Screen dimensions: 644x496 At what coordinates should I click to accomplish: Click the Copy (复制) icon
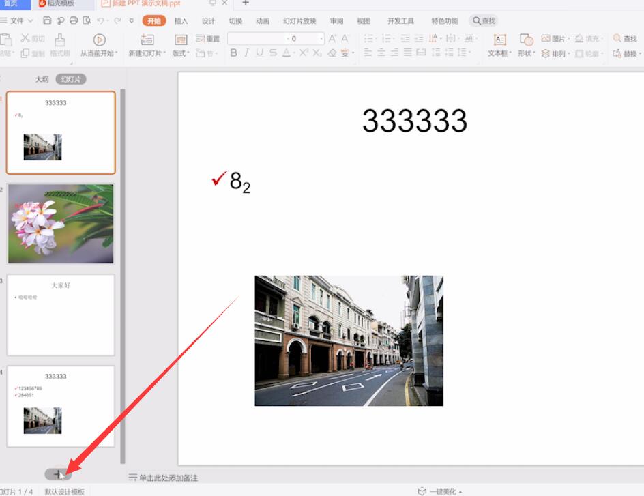25,53
